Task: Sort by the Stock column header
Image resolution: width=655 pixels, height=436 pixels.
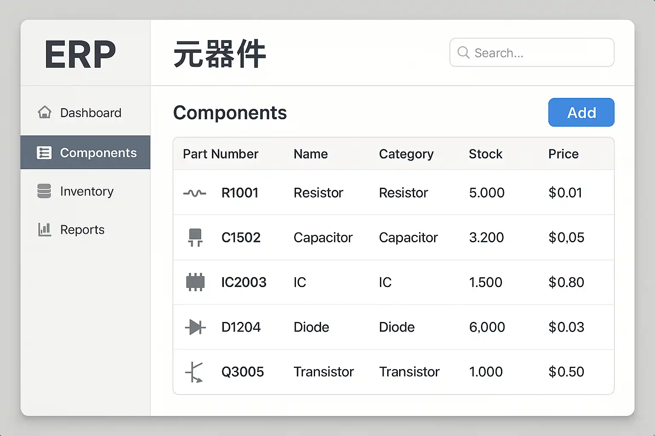Action: click(x=485, y=154)
